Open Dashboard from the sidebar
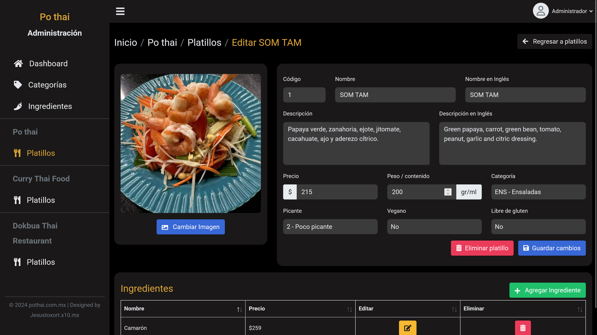 (x=48, y=64)
